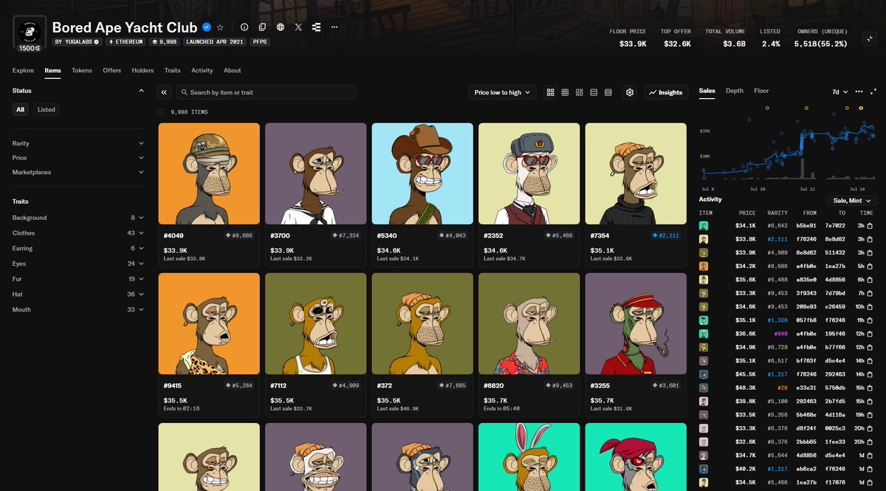886x491 pixels.
Task: Expand the Price filter
Action: 78,158
